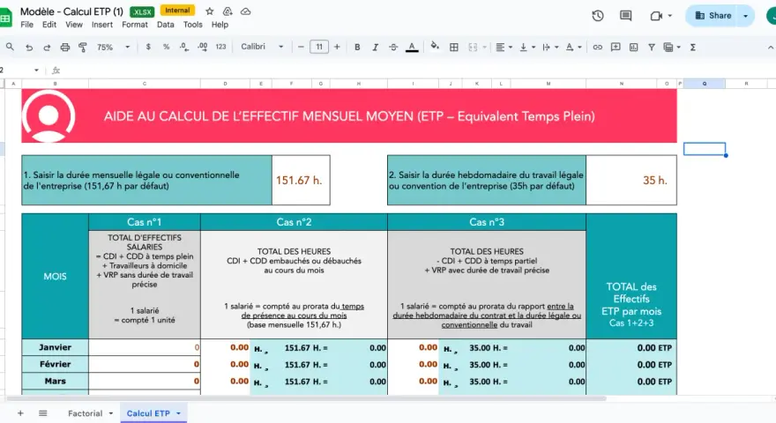Click the .XLSX file type badge
776x423 pixels.
point(142,11)
